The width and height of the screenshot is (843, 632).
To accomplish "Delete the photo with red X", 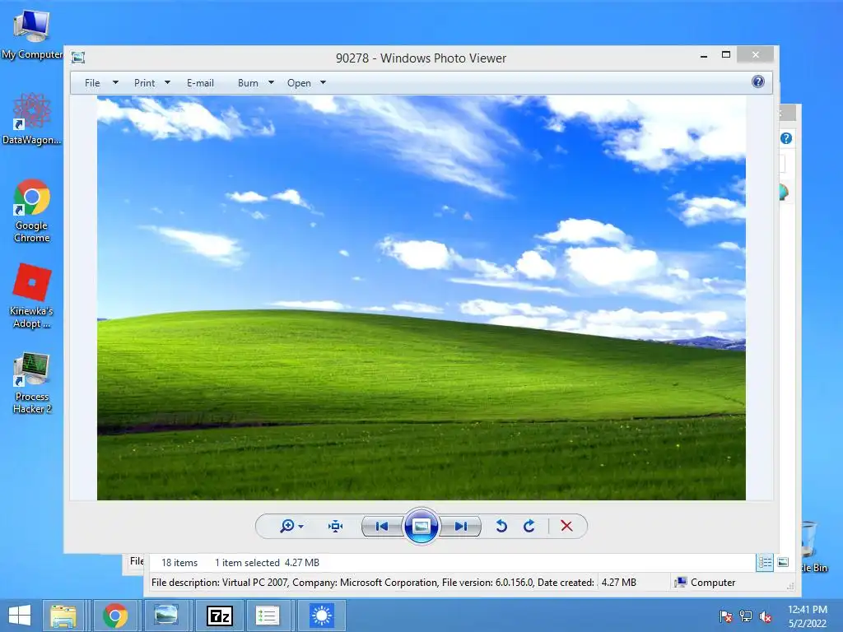I will click(x=566, y=526).
